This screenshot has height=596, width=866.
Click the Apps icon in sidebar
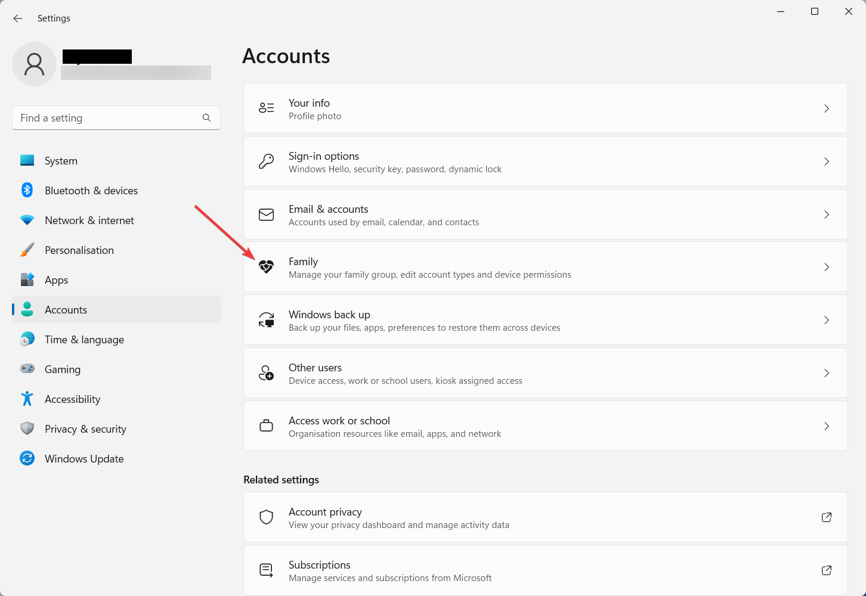(x=27, y=280)
